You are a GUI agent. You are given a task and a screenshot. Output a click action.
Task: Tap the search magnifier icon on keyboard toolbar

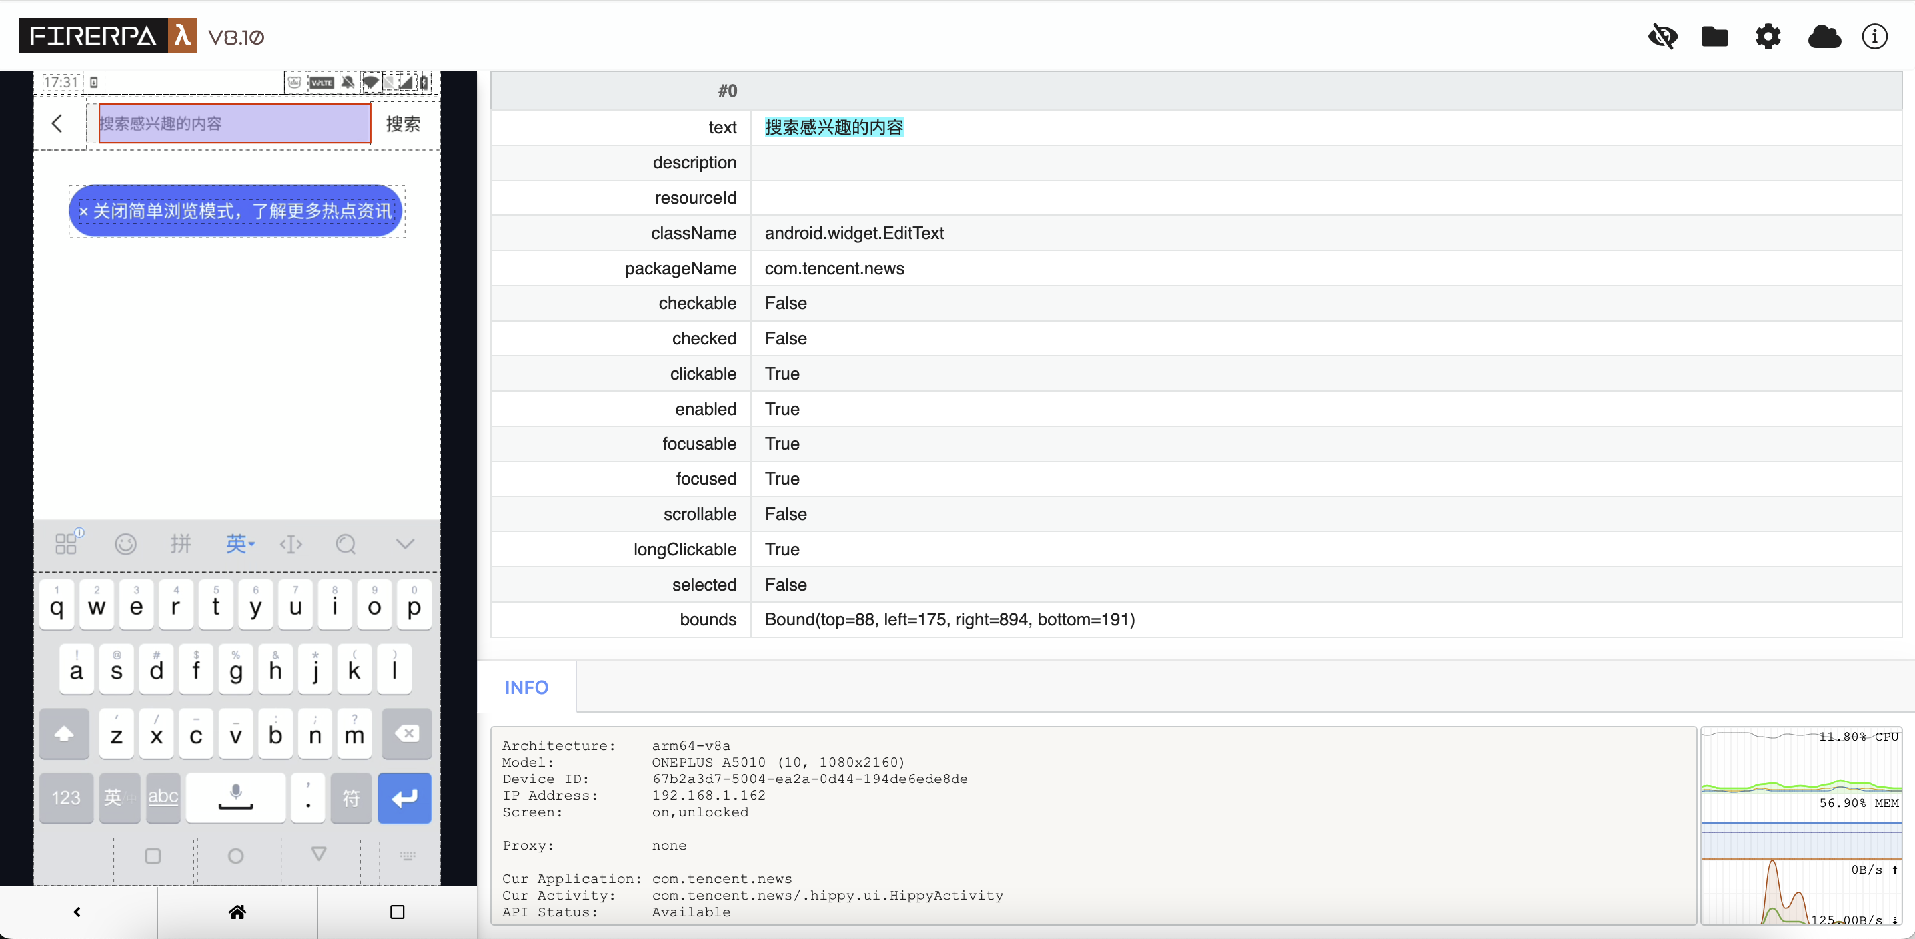(346, 544)
